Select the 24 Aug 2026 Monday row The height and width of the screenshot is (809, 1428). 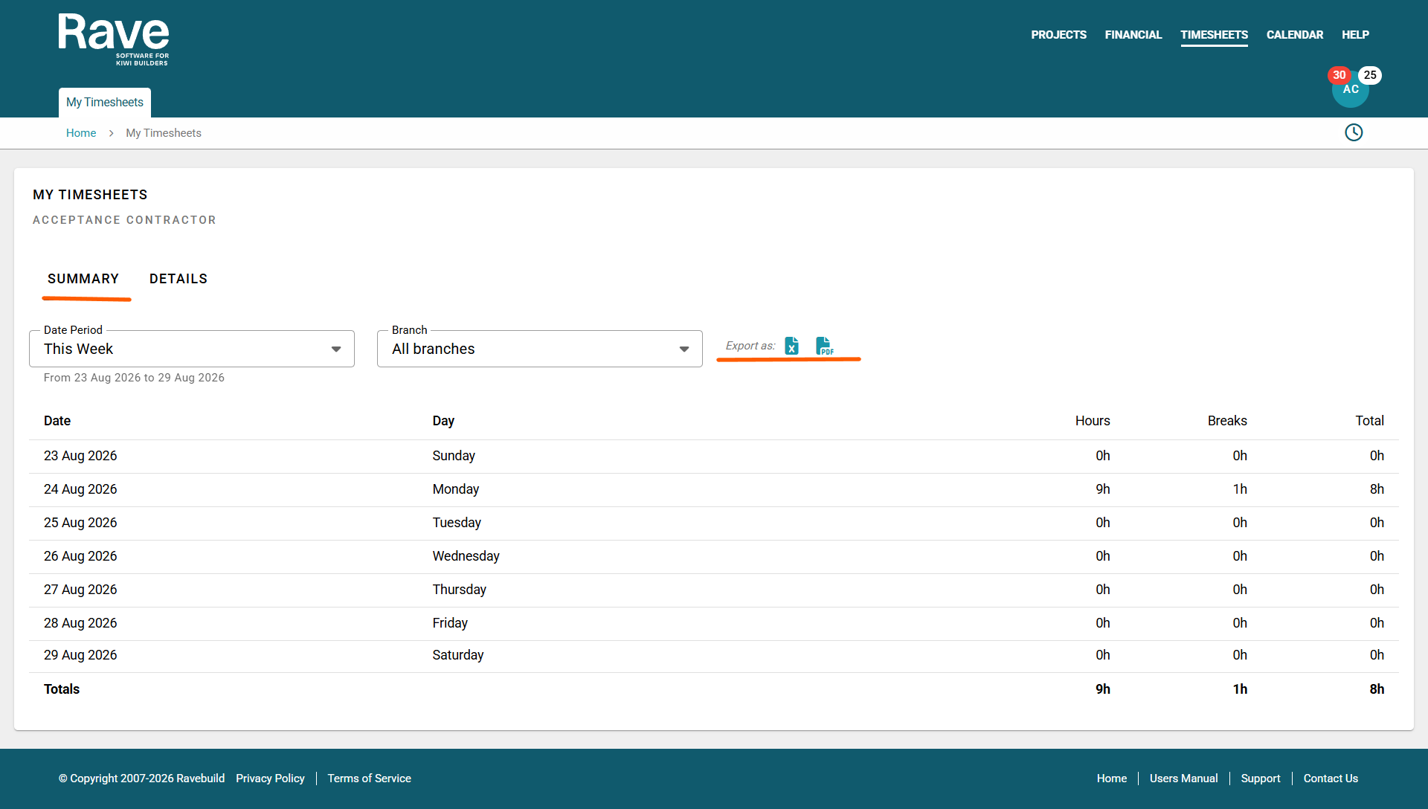pos(714,489)
